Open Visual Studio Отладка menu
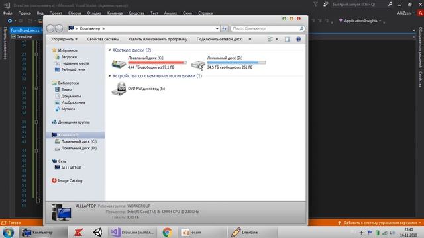The width and height of the screenshot is (424, 238). (94, 13)
